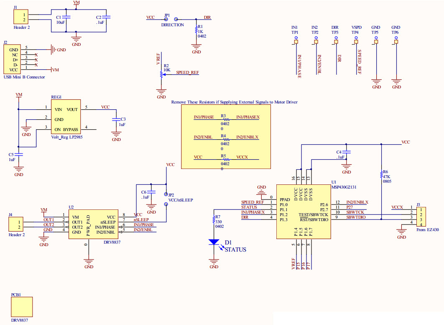Select the J4 Header 2 output connector

click(x=16, y=224)
